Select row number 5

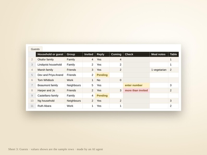pos(32,75)
